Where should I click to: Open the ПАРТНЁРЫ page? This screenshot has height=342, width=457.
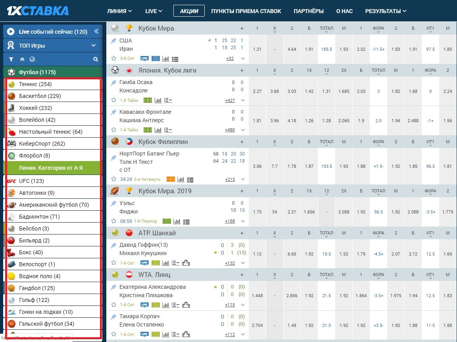tap(309, 11)
